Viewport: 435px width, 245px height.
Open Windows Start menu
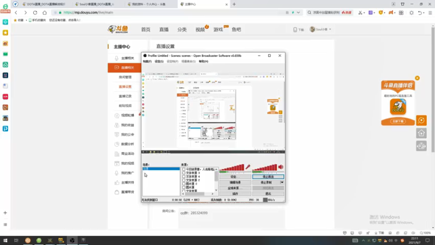click(5, 240)
